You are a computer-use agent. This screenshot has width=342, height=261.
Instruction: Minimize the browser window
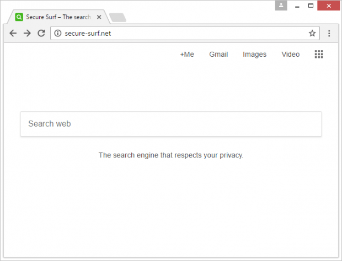click(297, 6)
